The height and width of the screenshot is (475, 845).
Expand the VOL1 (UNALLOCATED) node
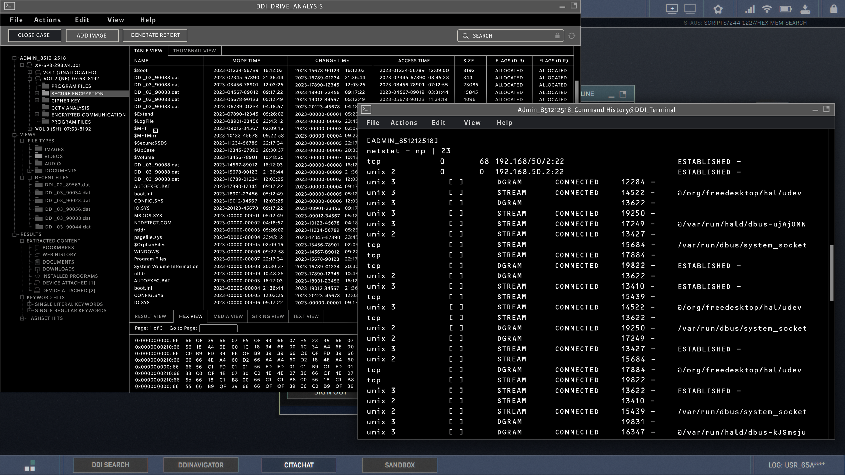(30, 72)
